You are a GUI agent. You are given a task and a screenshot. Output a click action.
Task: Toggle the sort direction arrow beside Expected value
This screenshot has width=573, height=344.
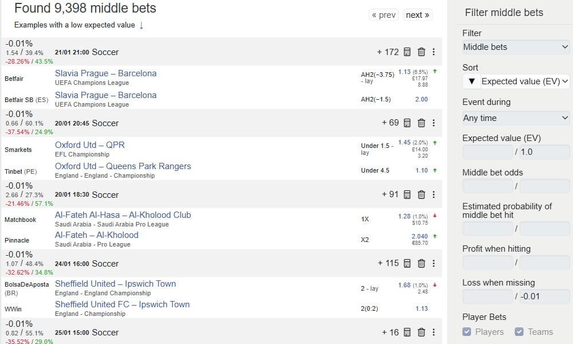click(471, 81)
